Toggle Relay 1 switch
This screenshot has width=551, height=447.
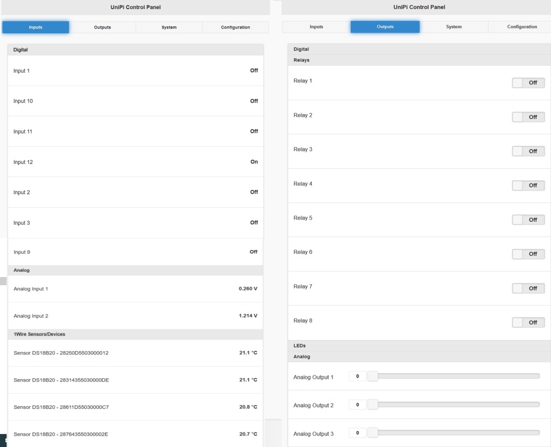pyautogui.click(x=528, y=83)
